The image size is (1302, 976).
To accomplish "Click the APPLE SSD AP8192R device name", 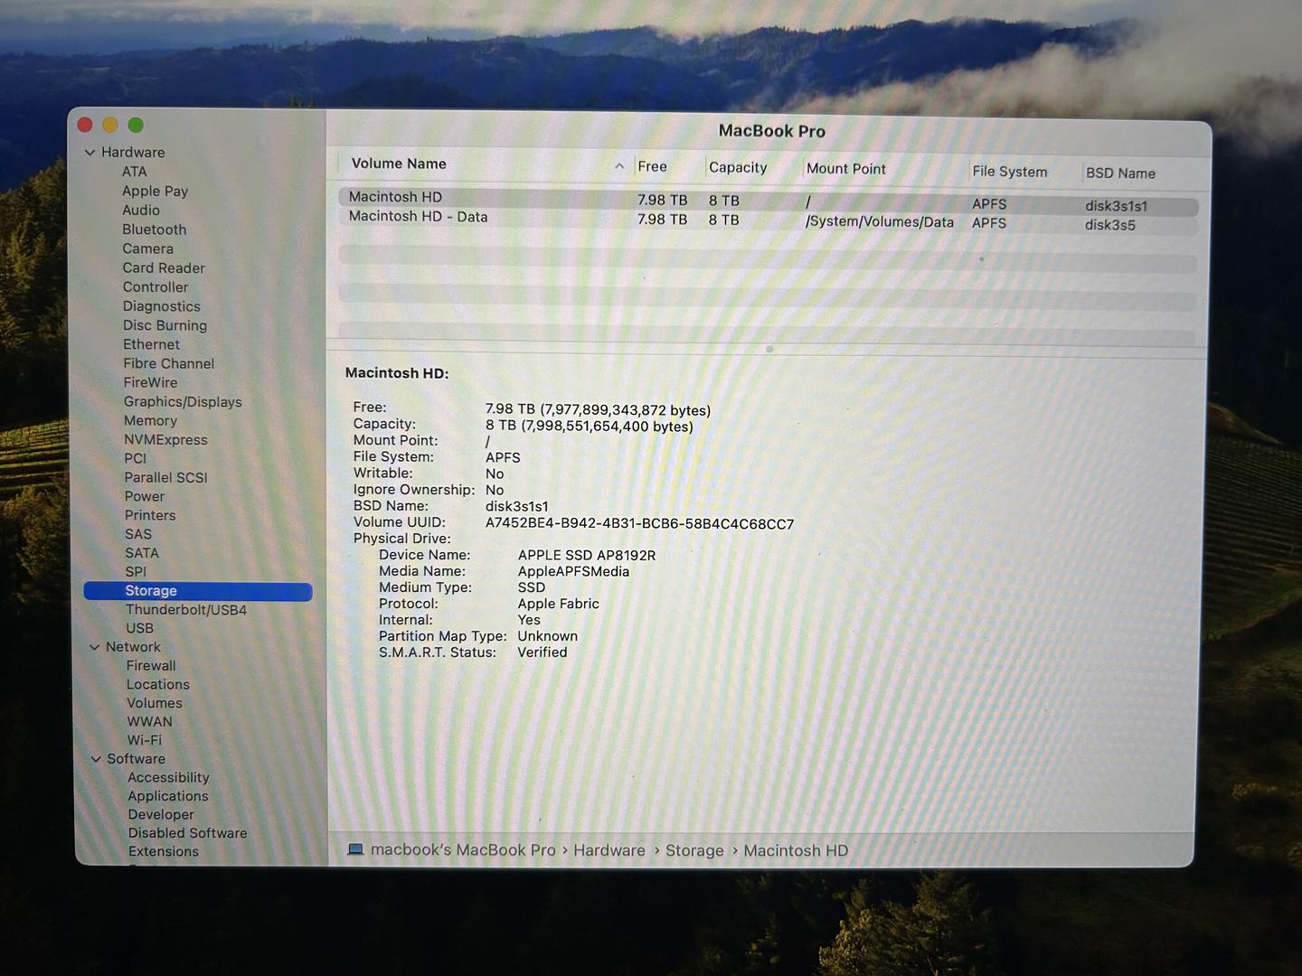I will tap(587, 556).
